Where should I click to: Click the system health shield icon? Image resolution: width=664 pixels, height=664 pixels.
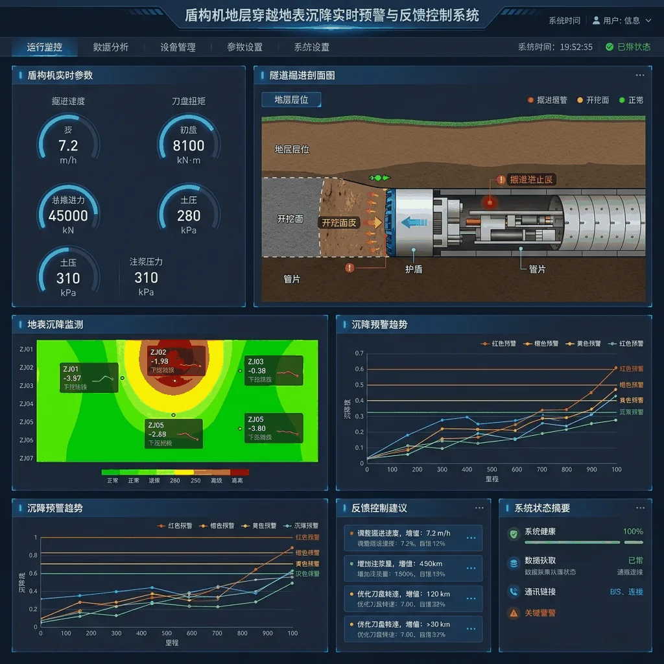[x=514, y=534]
